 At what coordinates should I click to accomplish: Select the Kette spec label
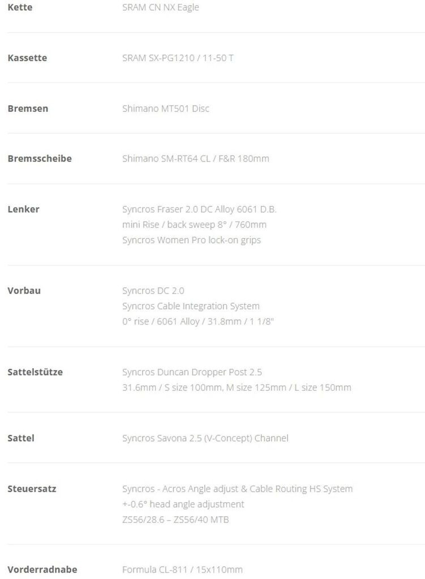(20, 7)
